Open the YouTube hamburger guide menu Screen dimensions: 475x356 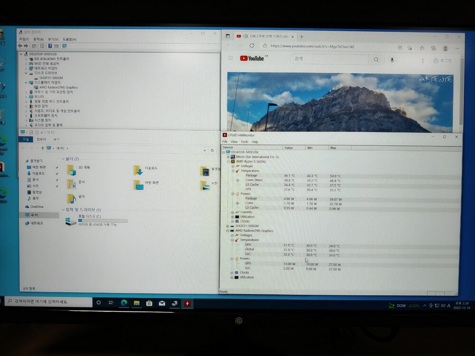pyautogui.click(x=230, y=58)
